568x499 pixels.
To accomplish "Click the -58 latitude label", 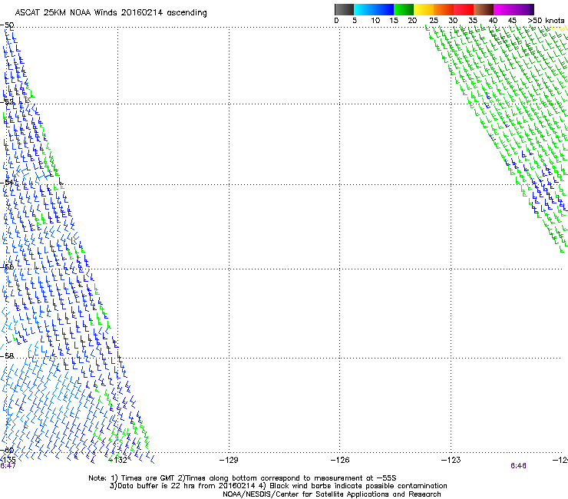I will [x=7, y=356].
